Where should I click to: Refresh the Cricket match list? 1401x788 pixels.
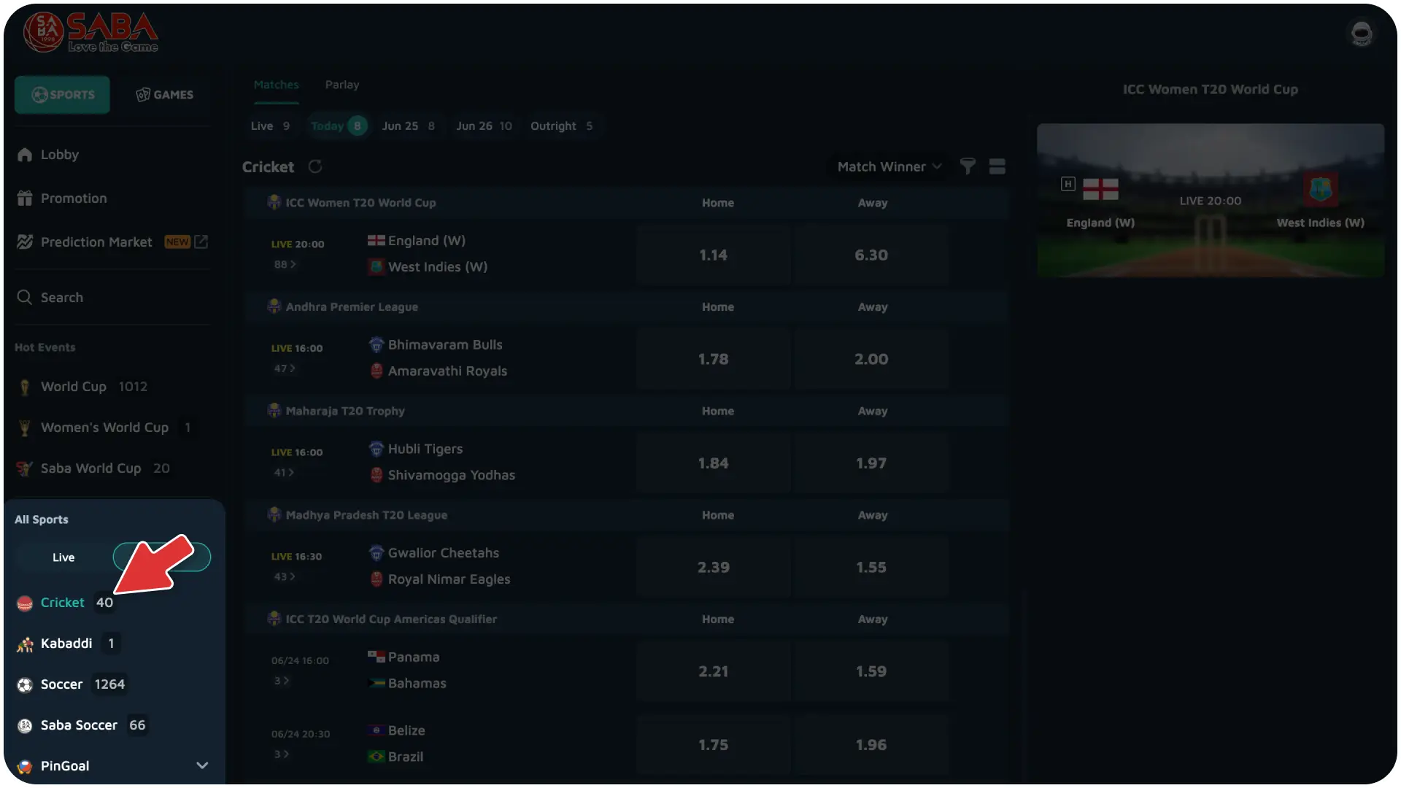point(315,166)
